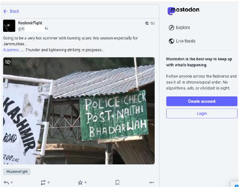Image resolution: width=239 pixels, height=187 pixels.
Task: Boost the post with the repeat icon
Action: coord(43,182)
